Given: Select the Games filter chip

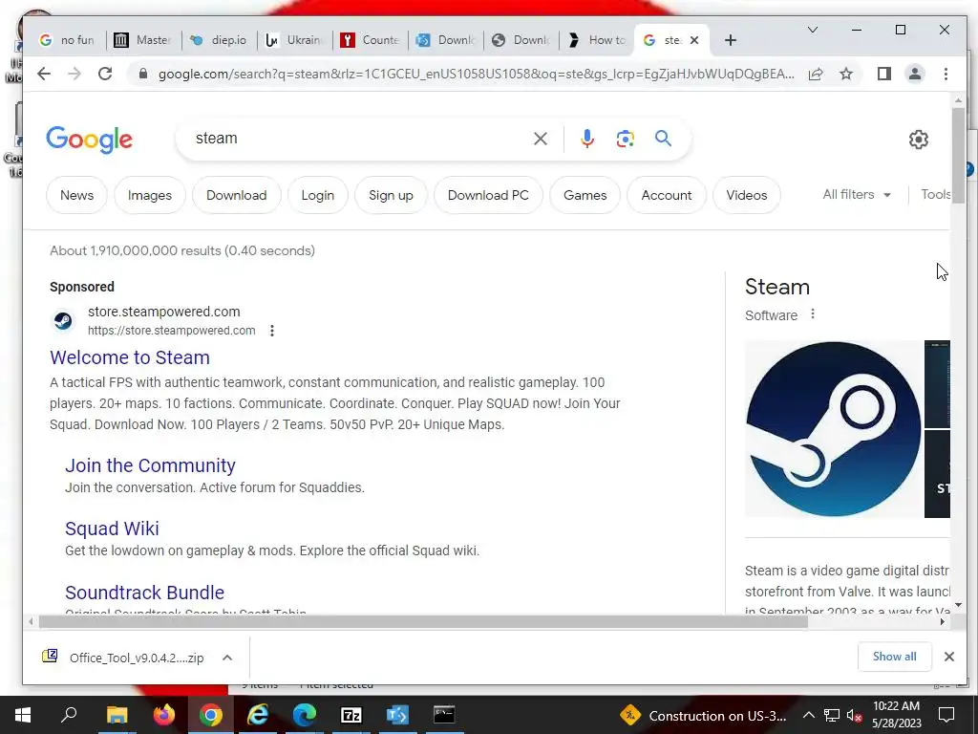Looking at the screenshot, I should (x=585, y=195).
